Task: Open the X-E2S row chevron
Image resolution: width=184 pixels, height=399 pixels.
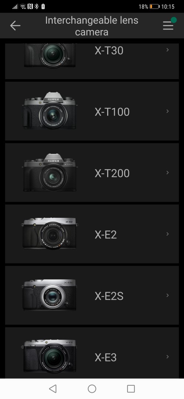Action: pos(167,295)
